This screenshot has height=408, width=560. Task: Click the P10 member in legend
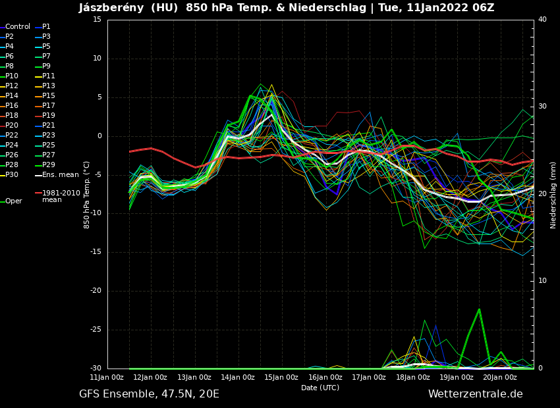(13, 76)
